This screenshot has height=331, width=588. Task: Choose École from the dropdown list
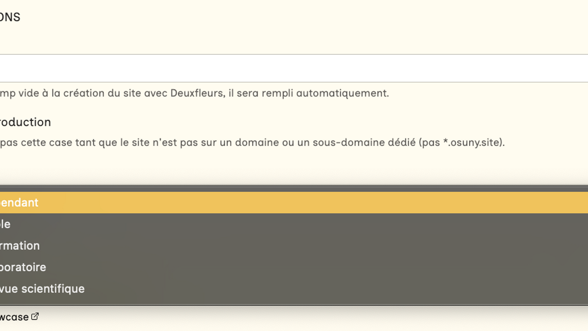click(x=6, y=224)
